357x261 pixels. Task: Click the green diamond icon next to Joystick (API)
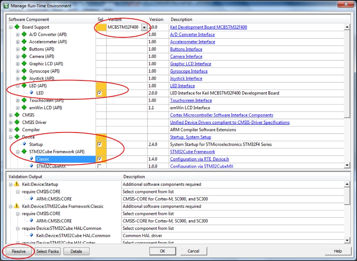pyautogui.click(x=24, y=78)
